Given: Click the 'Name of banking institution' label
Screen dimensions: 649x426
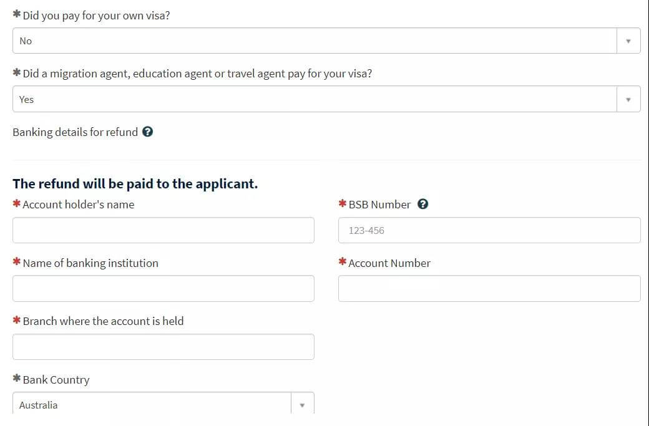Looking at the screenshot, I should 90,263.
